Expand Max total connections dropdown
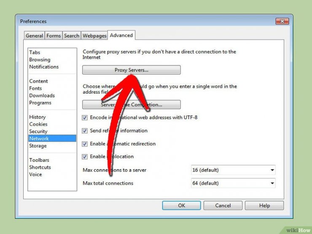This screenshot has width=312, height=234. (x=233, y=183)
